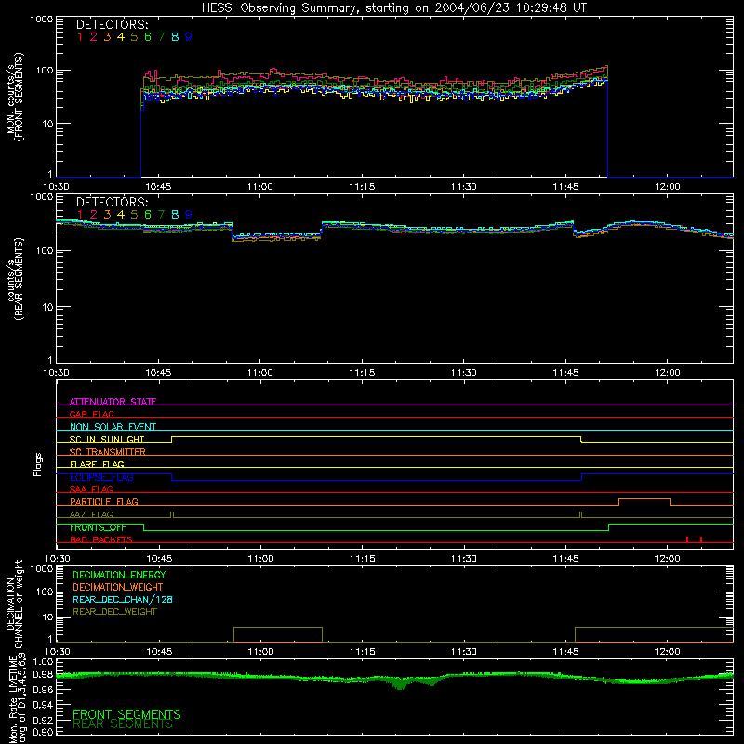The height and width of the screenshot is (744, 744).
Task: Click the AAZ_FLAG label
Action: pyautogui.click(x=91, y=514)
